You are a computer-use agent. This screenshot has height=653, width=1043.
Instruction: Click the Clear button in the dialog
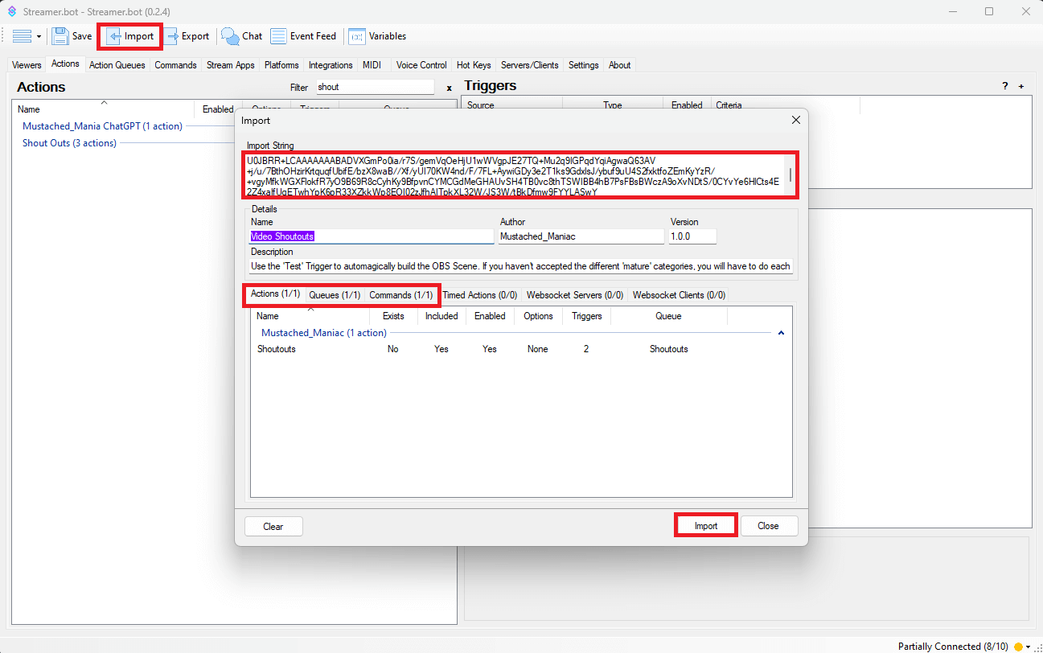[x=273, y=526]
